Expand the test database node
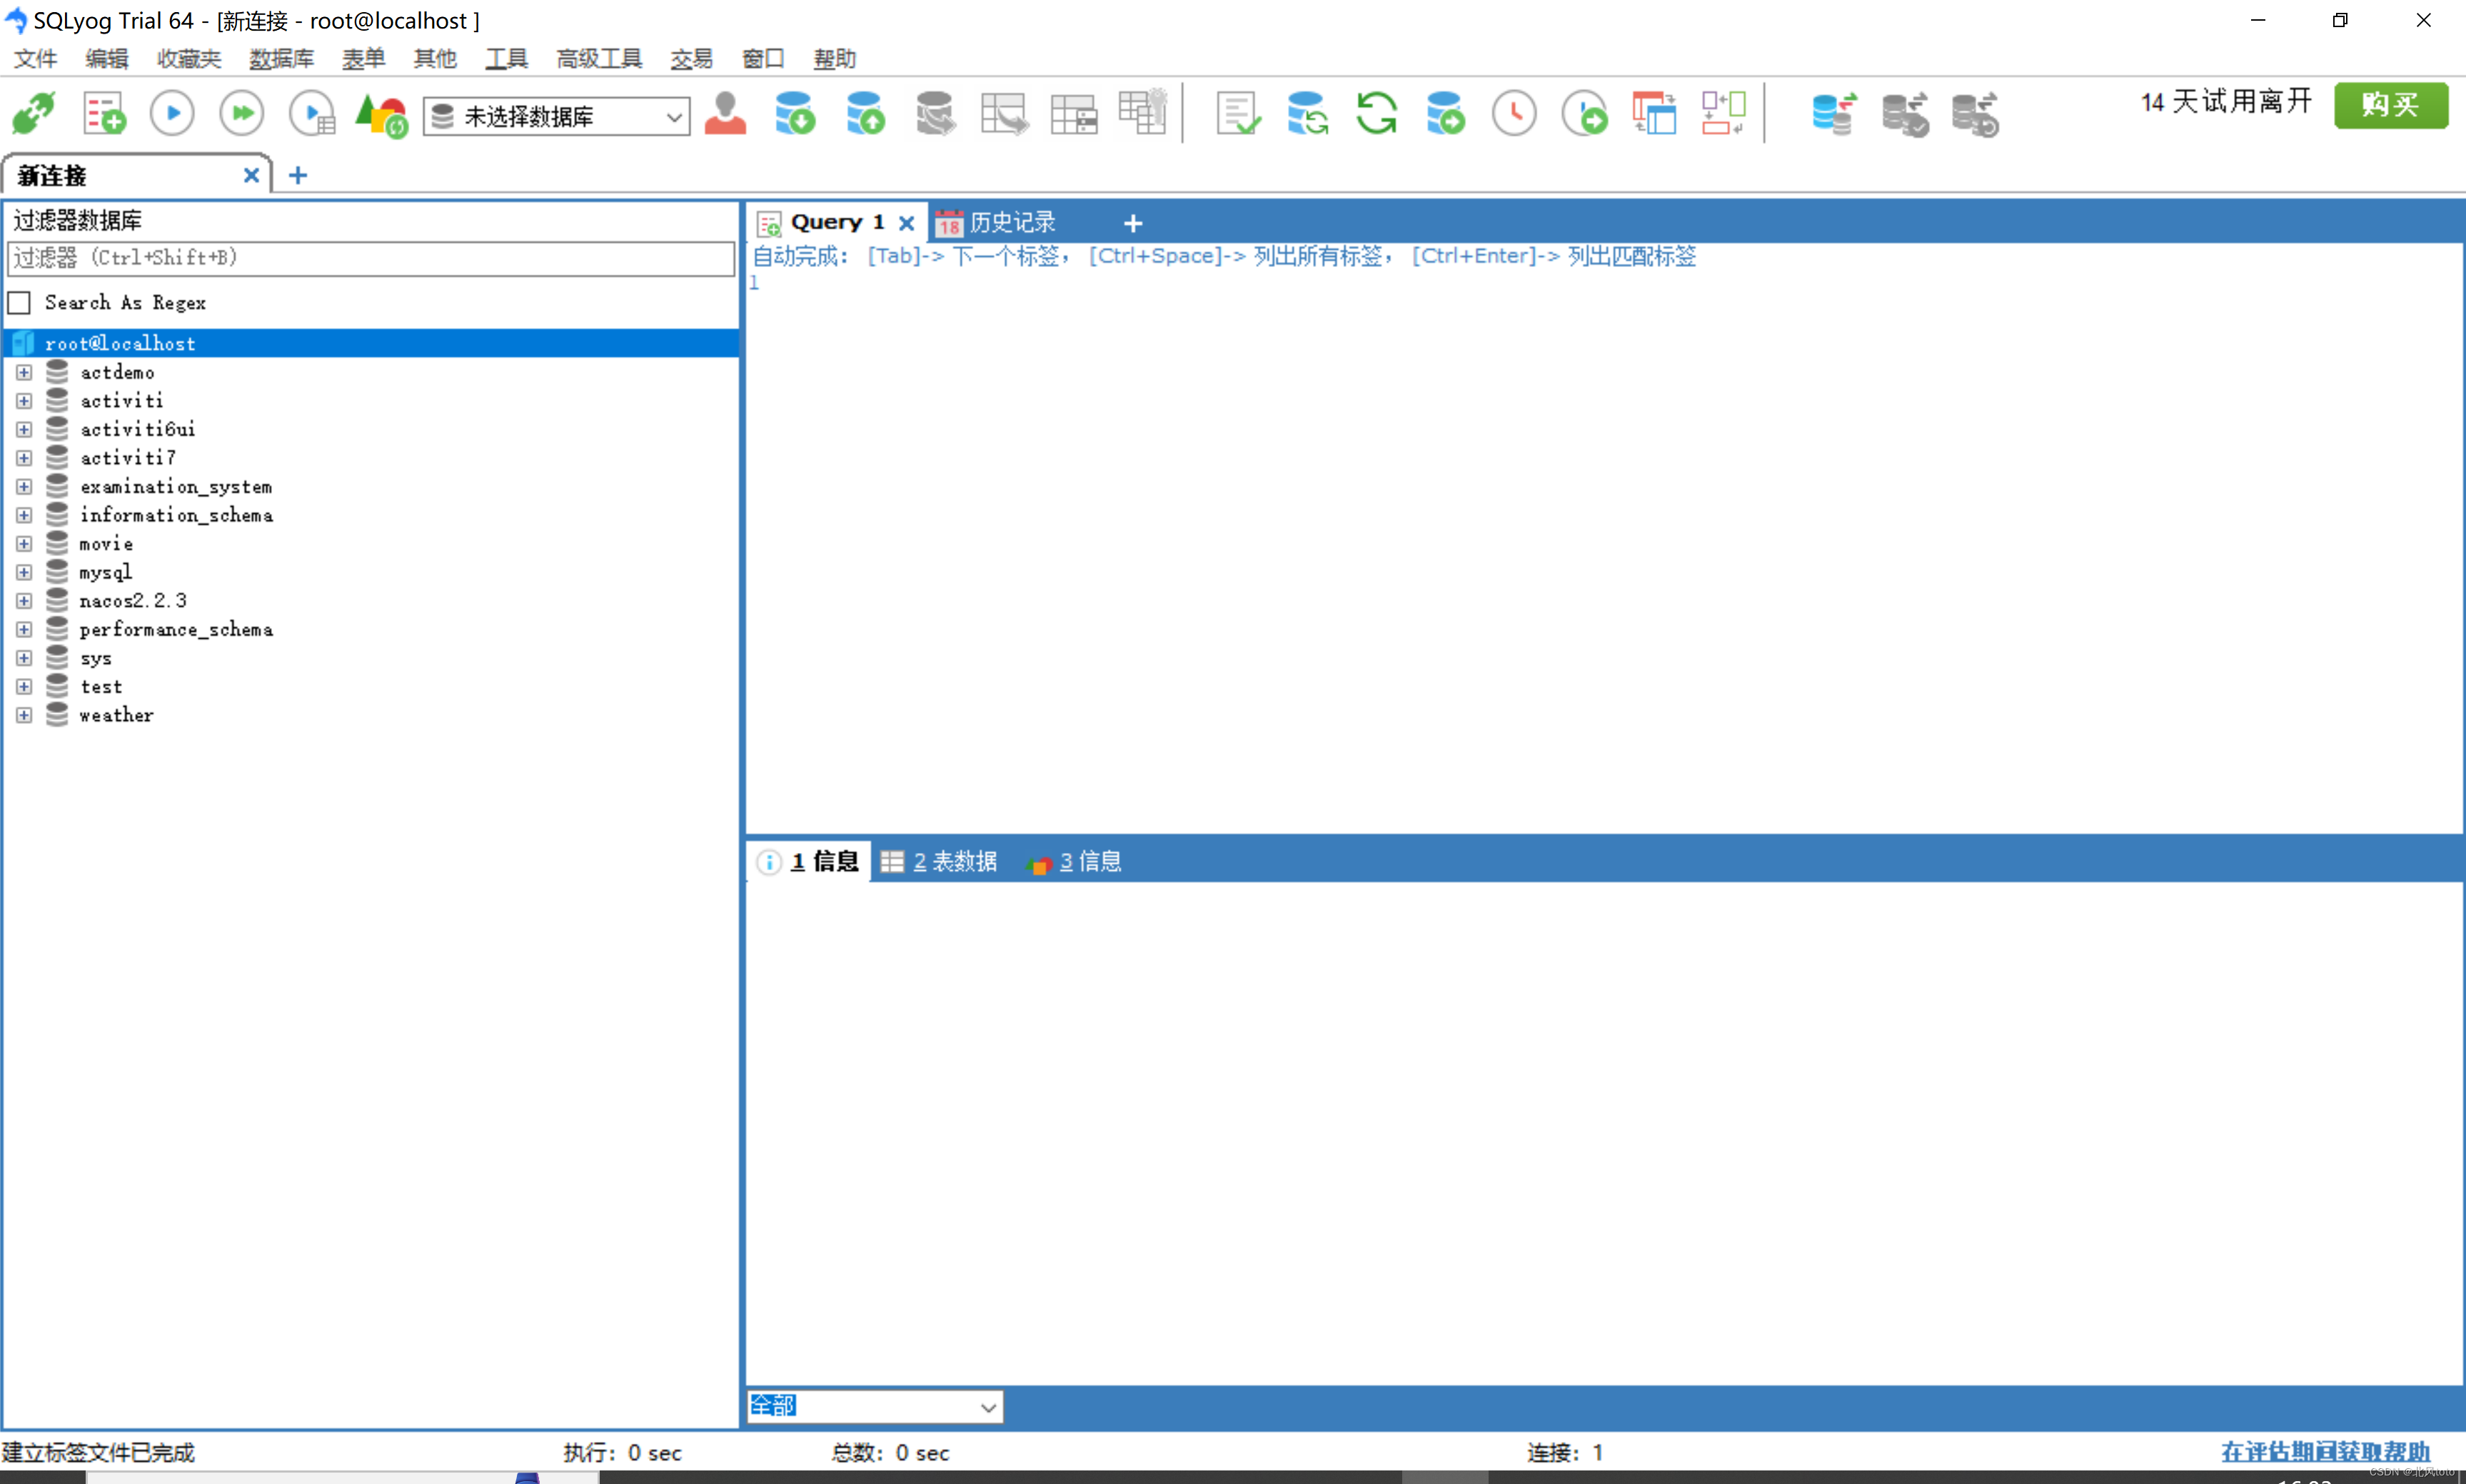The image size is (2466, 1484). [24, 687]
